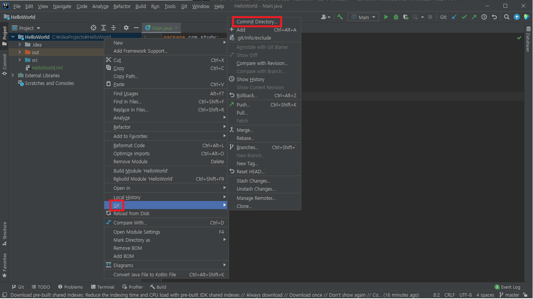Image resolution: width=533 pixels, height=299 pixels.
Task: Click Reload from Disk
Action: (166, 213)
